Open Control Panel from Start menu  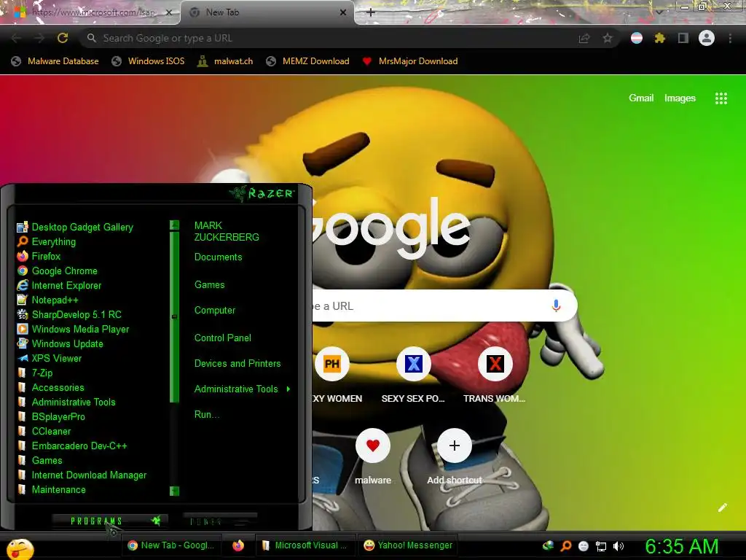(223, 338)
